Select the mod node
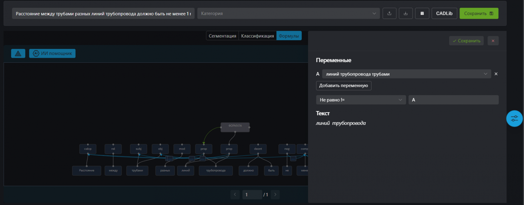 pyautogui.click(x=182, y=149)
